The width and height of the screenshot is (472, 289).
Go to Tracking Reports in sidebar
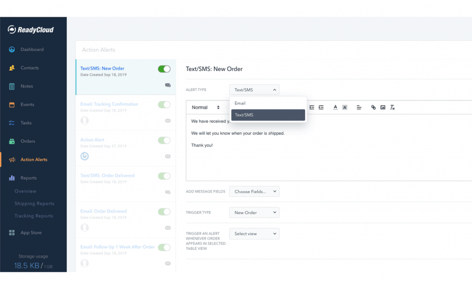[x=33, y=216]
